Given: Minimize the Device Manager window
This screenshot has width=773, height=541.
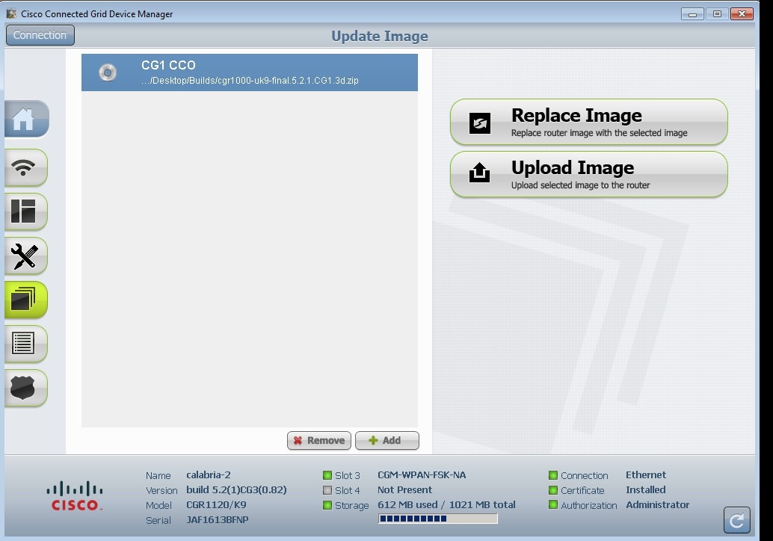Looking at the screenshot, I should tap(692, 14).
